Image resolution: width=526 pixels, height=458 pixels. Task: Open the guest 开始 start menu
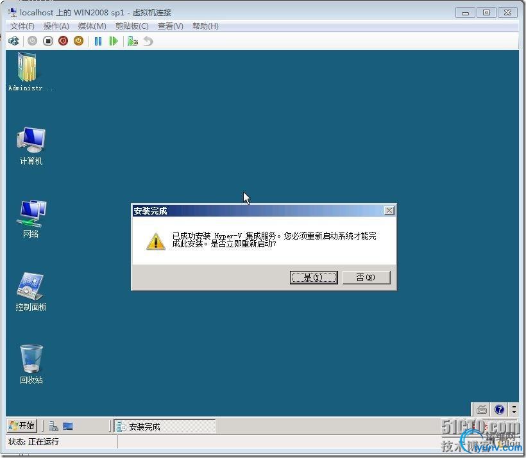click(x=22, y=426)
